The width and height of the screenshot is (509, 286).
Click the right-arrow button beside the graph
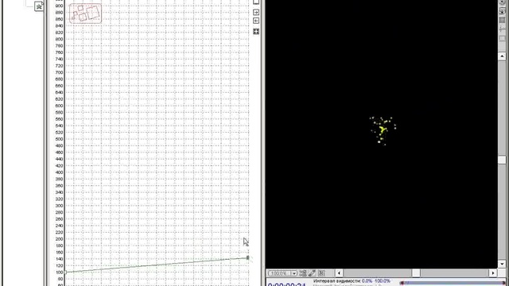tap(256, 13)
